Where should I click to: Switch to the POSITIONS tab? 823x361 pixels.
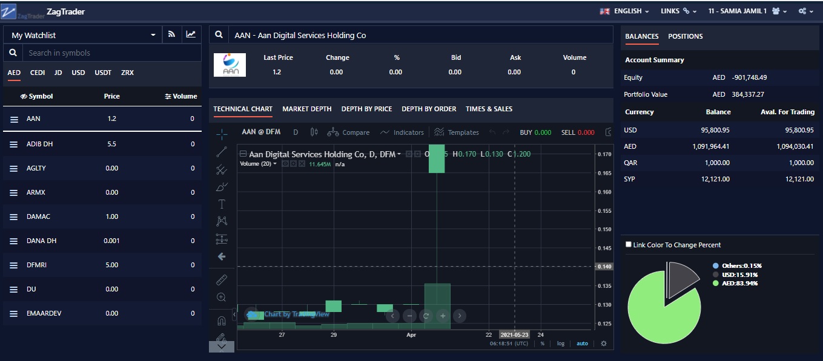pyautogui.click(x=686, y=36)
